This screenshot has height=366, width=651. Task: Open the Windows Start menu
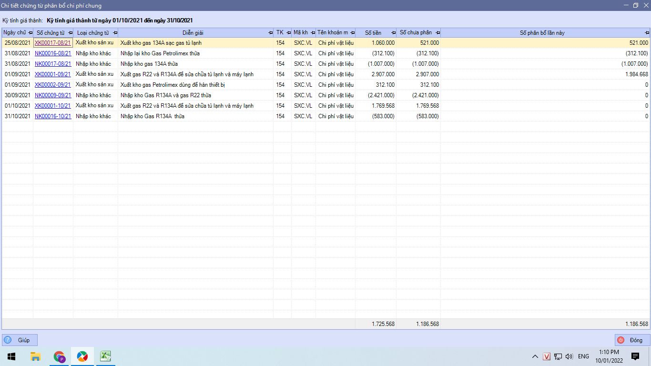click(x=11, y=356)
